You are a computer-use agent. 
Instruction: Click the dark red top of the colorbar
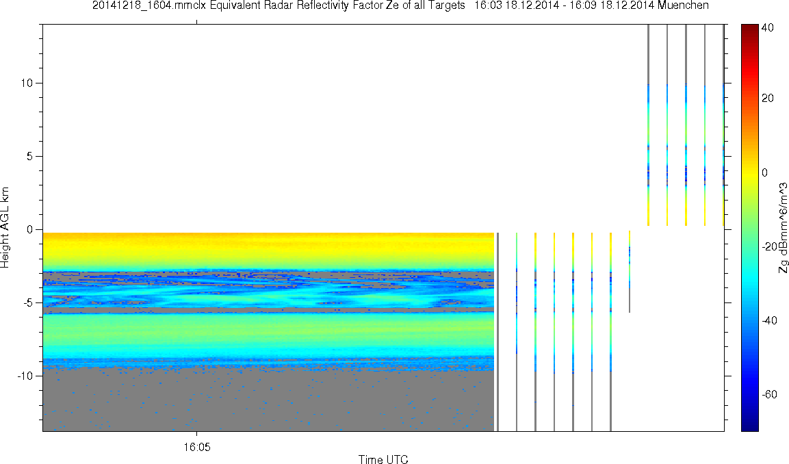point(750,28)
